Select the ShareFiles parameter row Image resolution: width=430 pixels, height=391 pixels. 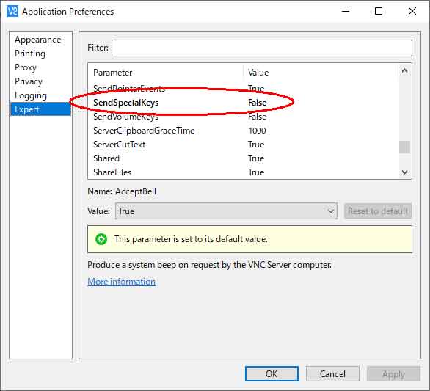(243, 172)
